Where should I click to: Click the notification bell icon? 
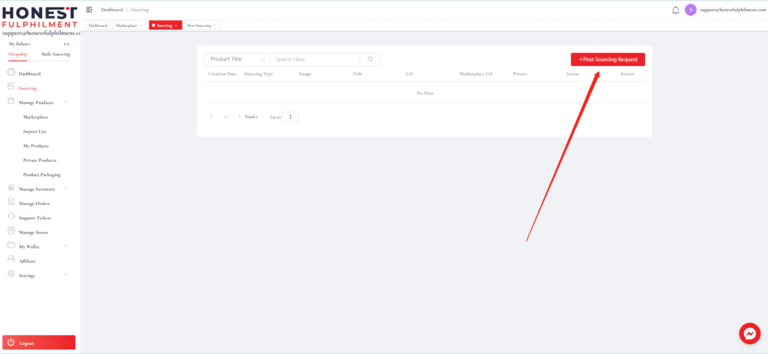click(x=675, y=10)
